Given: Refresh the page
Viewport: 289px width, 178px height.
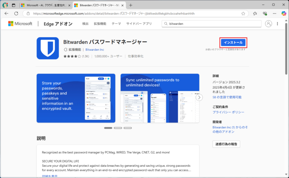Looking at the screenshot, I should point(16,13).
